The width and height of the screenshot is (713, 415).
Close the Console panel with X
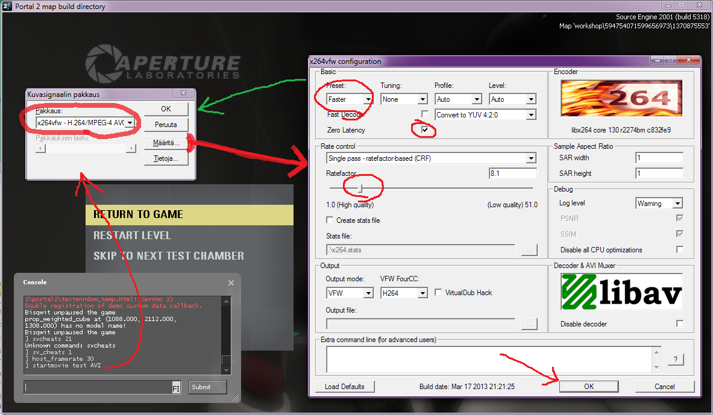(231, 282)
